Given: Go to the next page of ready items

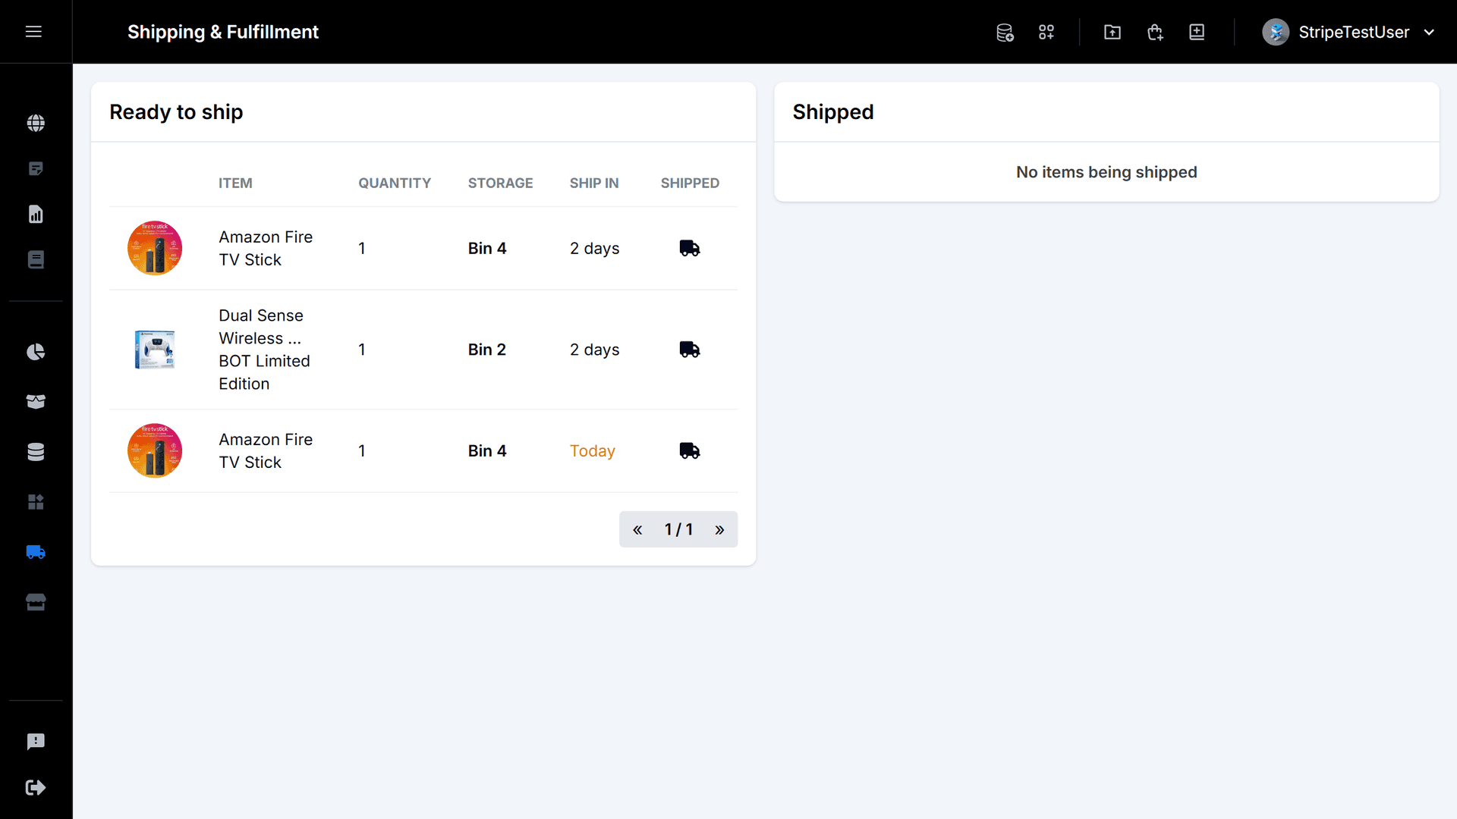Looking at the screenshot, I should click(719, 529).
